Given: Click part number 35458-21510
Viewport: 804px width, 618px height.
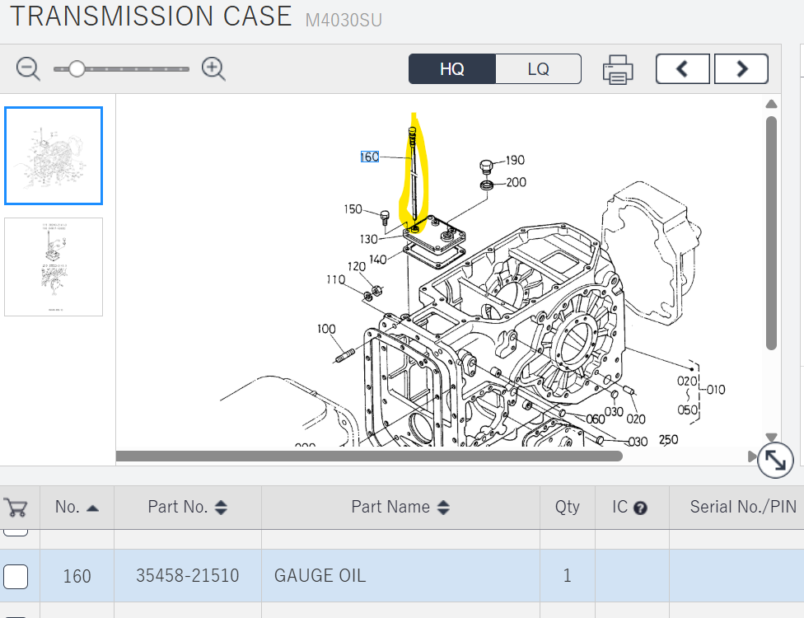Looking at the screenshot, I should click(x=188, y=576).
